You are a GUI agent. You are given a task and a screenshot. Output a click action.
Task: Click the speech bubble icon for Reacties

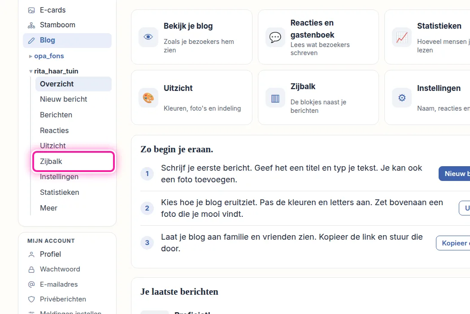coord(275,37)
